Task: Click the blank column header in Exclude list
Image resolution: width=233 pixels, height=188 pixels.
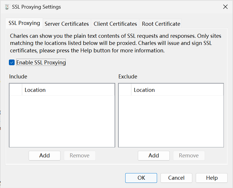Action: (x=125, y=90)
